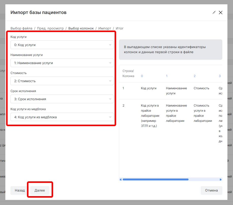Image resolution: width=233 pixels, height=205 pixels.
Task: Cancel import with 'Отмена' button
Action: (211, 191)
